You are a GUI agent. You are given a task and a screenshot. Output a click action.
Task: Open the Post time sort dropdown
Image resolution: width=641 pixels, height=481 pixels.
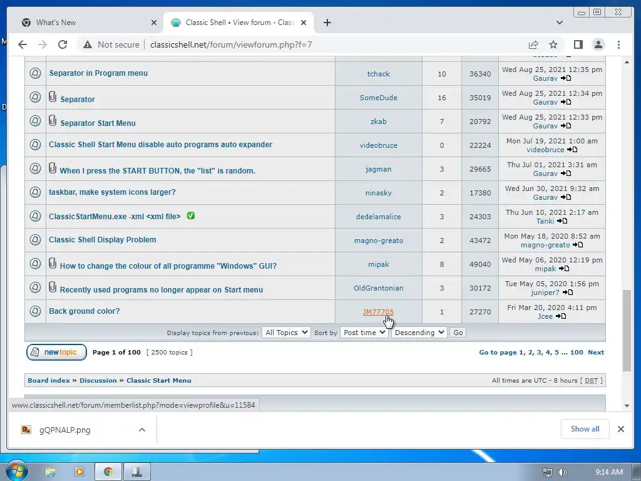(364, 333)
